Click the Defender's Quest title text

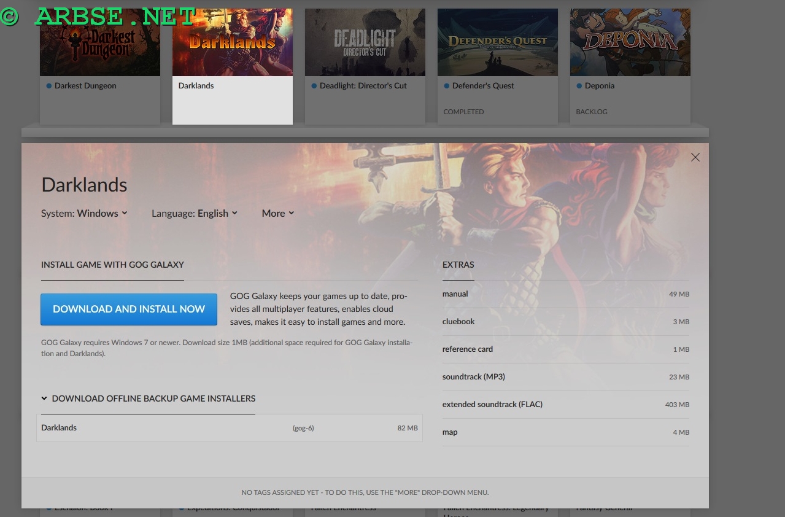pos(483,86)
